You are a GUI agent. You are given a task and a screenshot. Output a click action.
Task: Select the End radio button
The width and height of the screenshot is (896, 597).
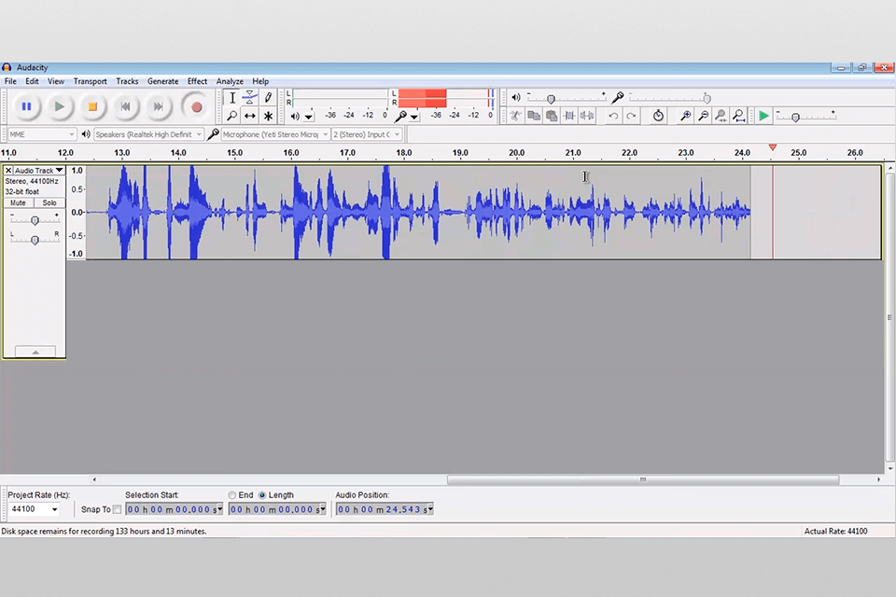coord(232,495)
